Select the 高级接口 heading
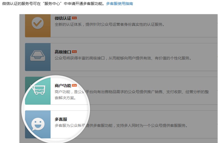Screen dimensions: 218x143 (63, 52)
